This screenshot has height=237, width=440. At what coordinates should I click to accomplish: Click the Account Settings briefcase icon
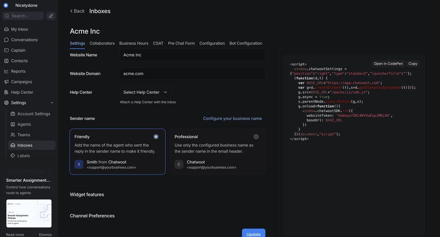(13, 114)
